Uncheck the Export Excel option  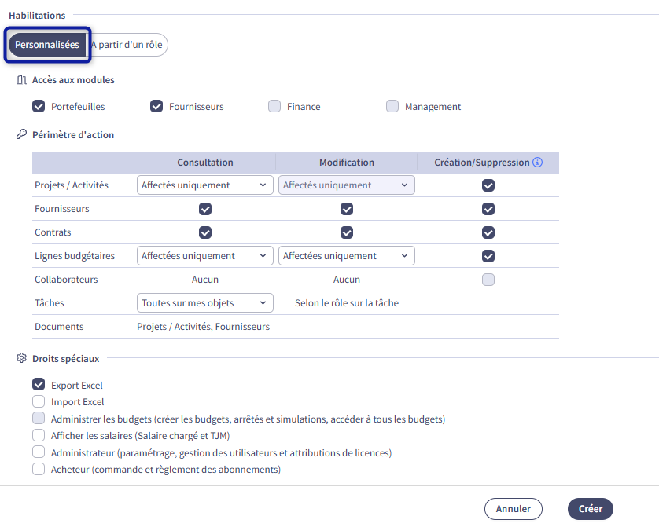(39, 384)
